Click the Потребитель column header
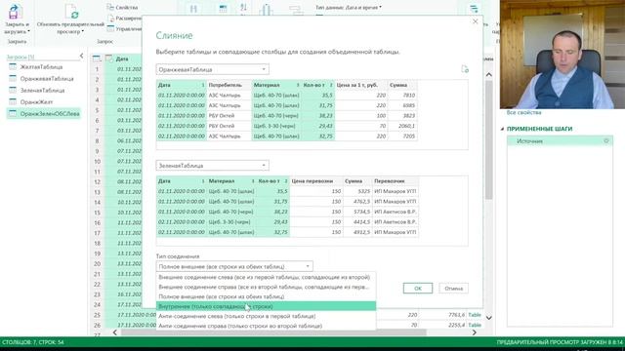 (x=229, y=85)
